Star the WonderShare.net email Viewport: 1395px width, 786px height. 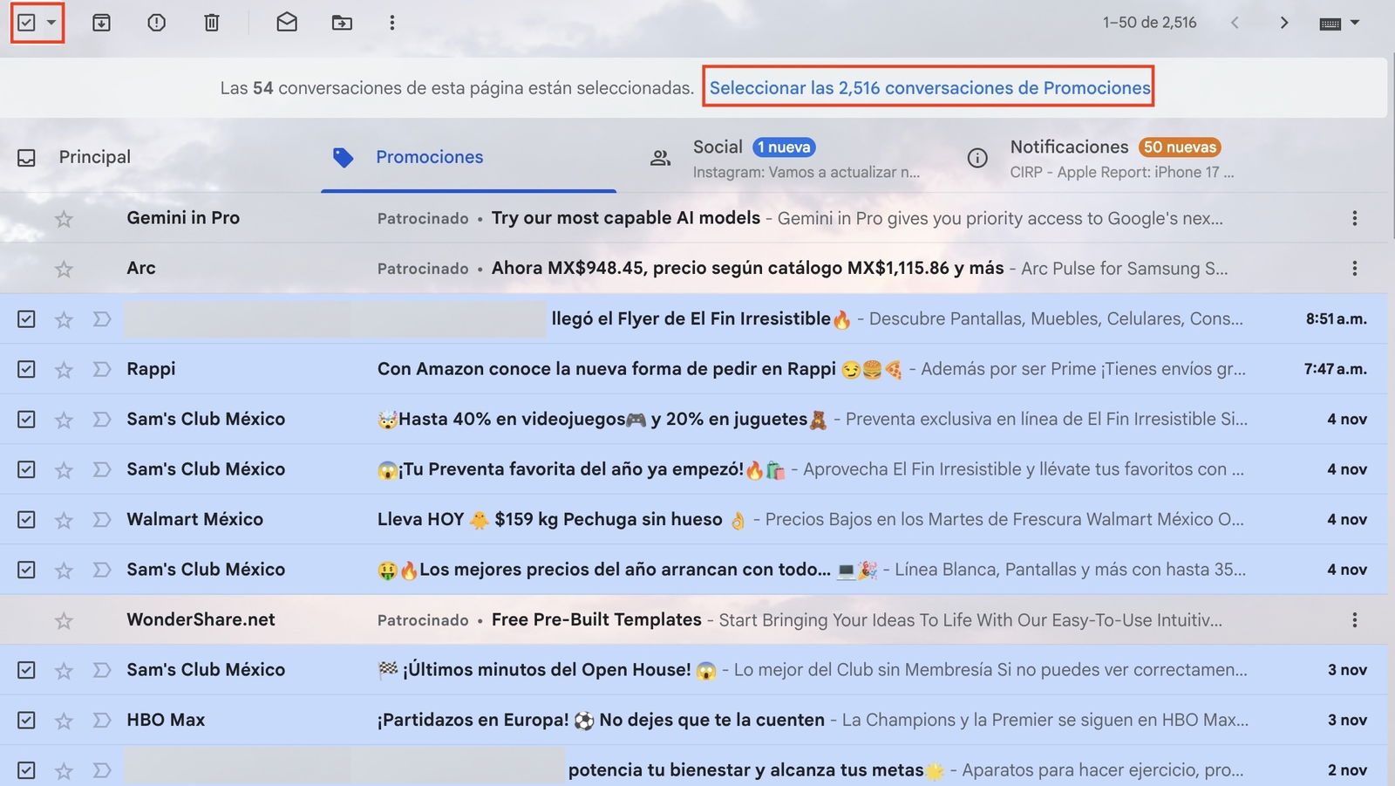[64, 619]
